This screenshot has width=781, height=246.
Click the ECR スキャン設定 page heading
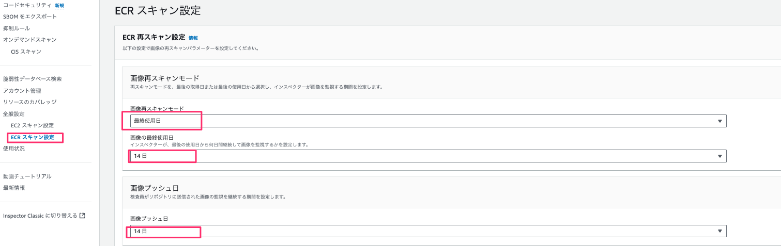[158, 10]
